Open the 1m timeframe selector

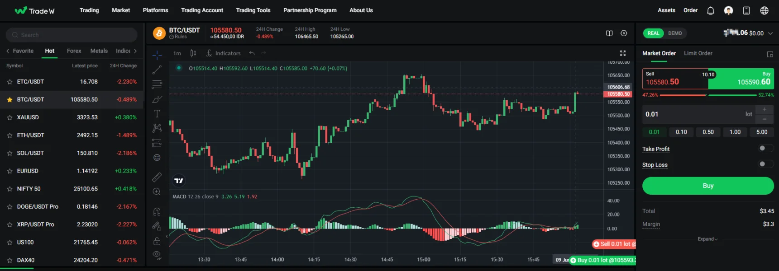coord(177,53)
